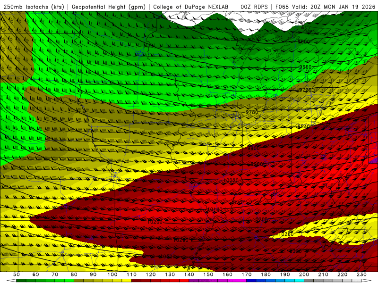Select the 130 knot colorbar label
The height and width of the screenshot is (283, 378).
click(170, 275)
